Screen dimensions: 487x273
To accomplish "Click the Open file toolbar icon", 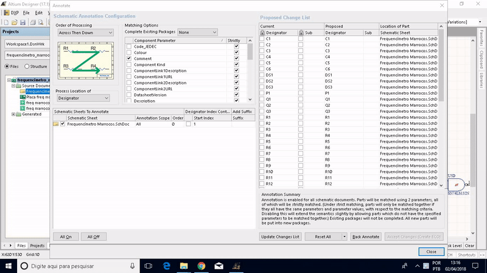I will click(x=14, y=22).
